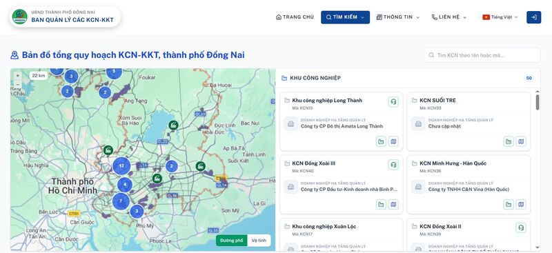This screenshot has height=253, width=552.
Task: Open the LIÊN HỆ contact menu
Action: pos(449,17)
